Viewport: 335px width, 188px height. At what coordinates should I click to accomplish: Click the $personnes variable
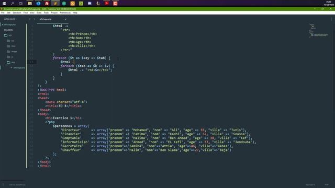(x=62, y=126)
